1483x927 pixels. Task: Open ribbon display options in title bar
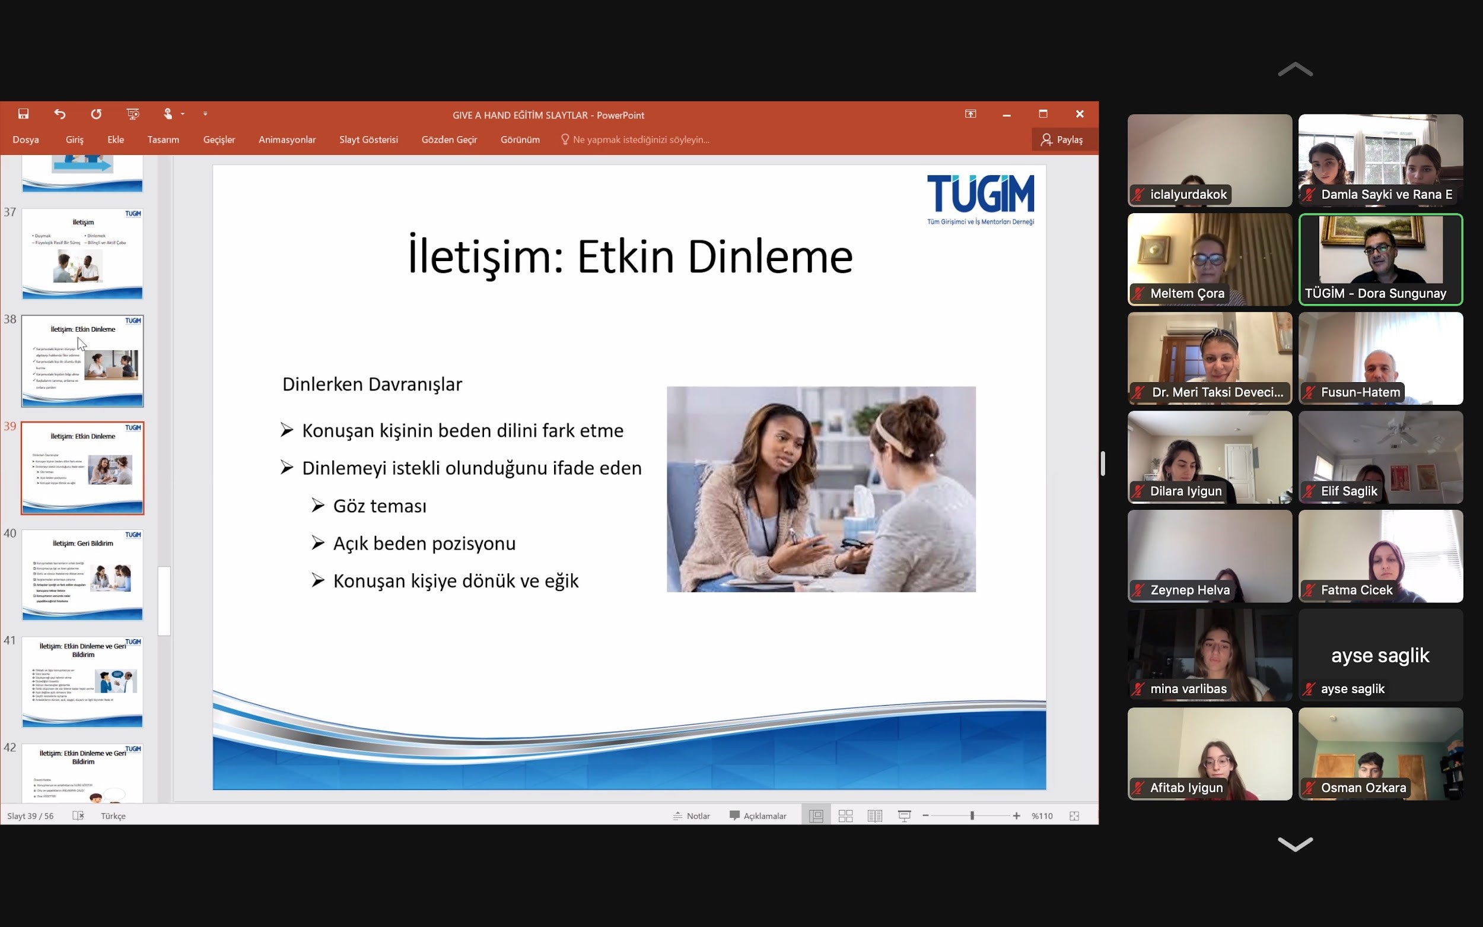[x=970, y=114]
